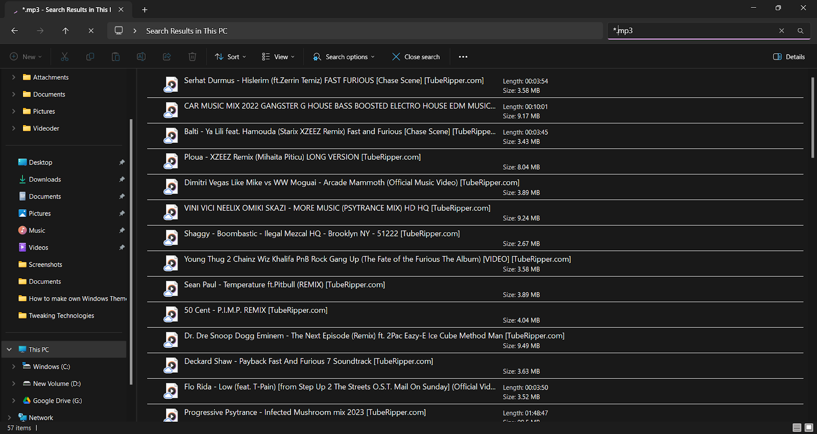Open pinned Pictures in quick access
Screen dimensions: 817x434
tap(40, 213)
